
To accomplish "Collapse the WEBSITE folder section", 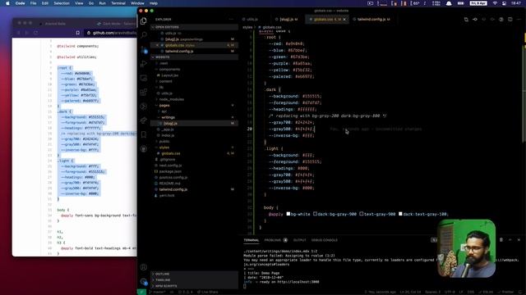I will coord(195,57).
